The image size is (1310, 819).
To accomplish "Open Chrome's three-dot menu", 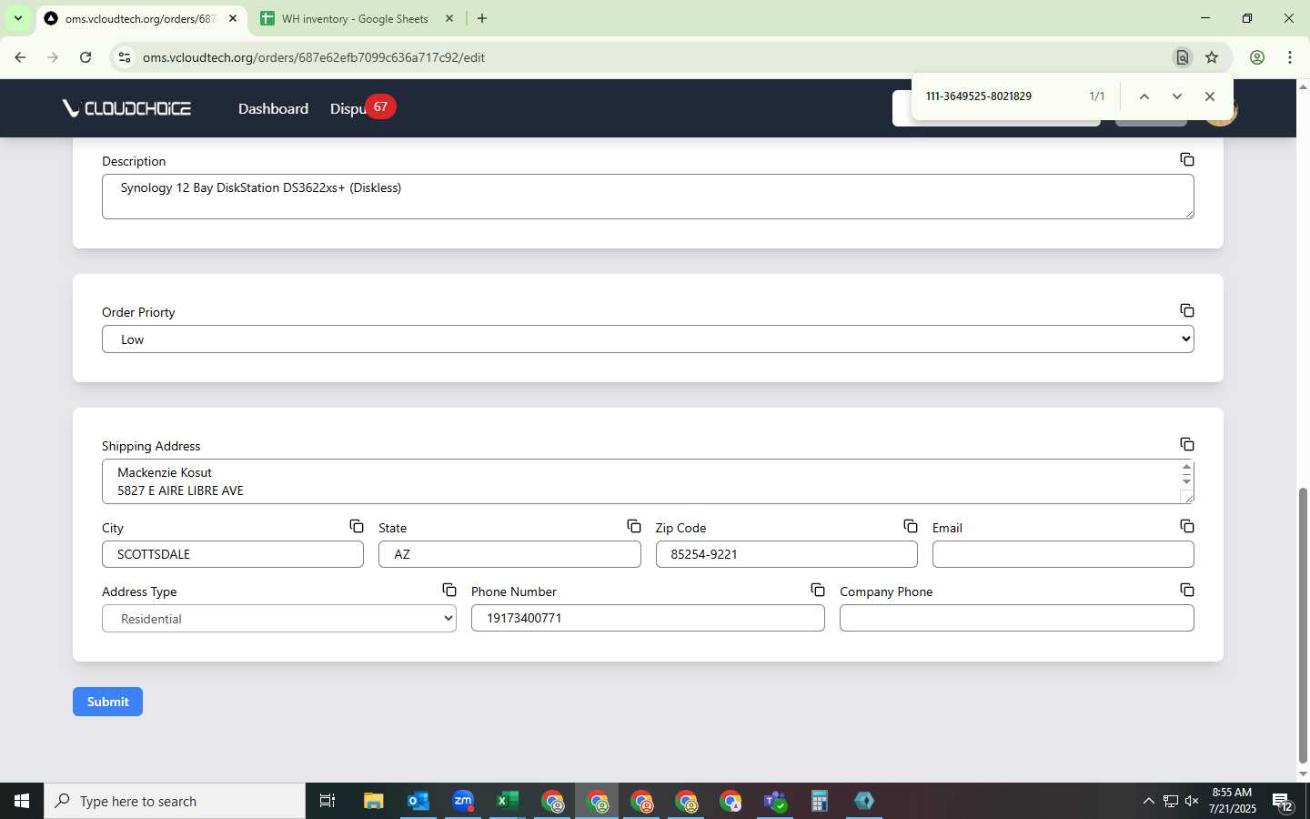I will point(1289,57).
